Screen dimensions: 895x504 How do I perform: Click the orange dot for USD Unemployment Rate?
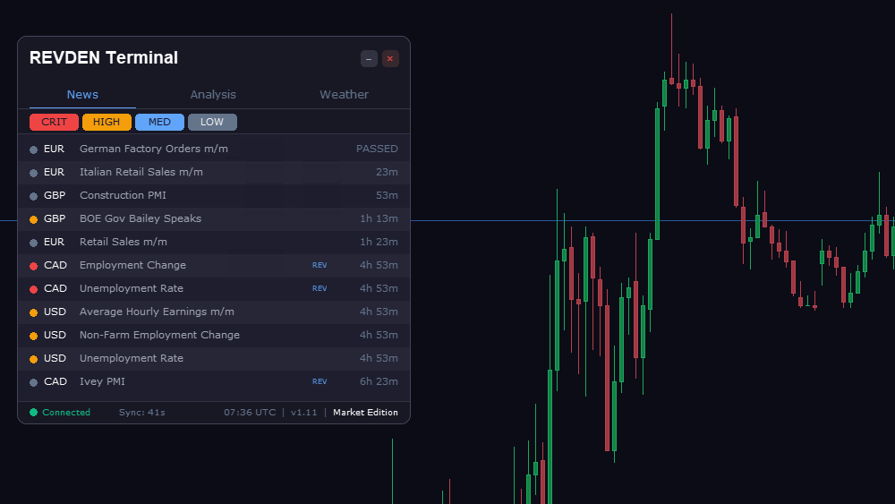coord(34,360)
